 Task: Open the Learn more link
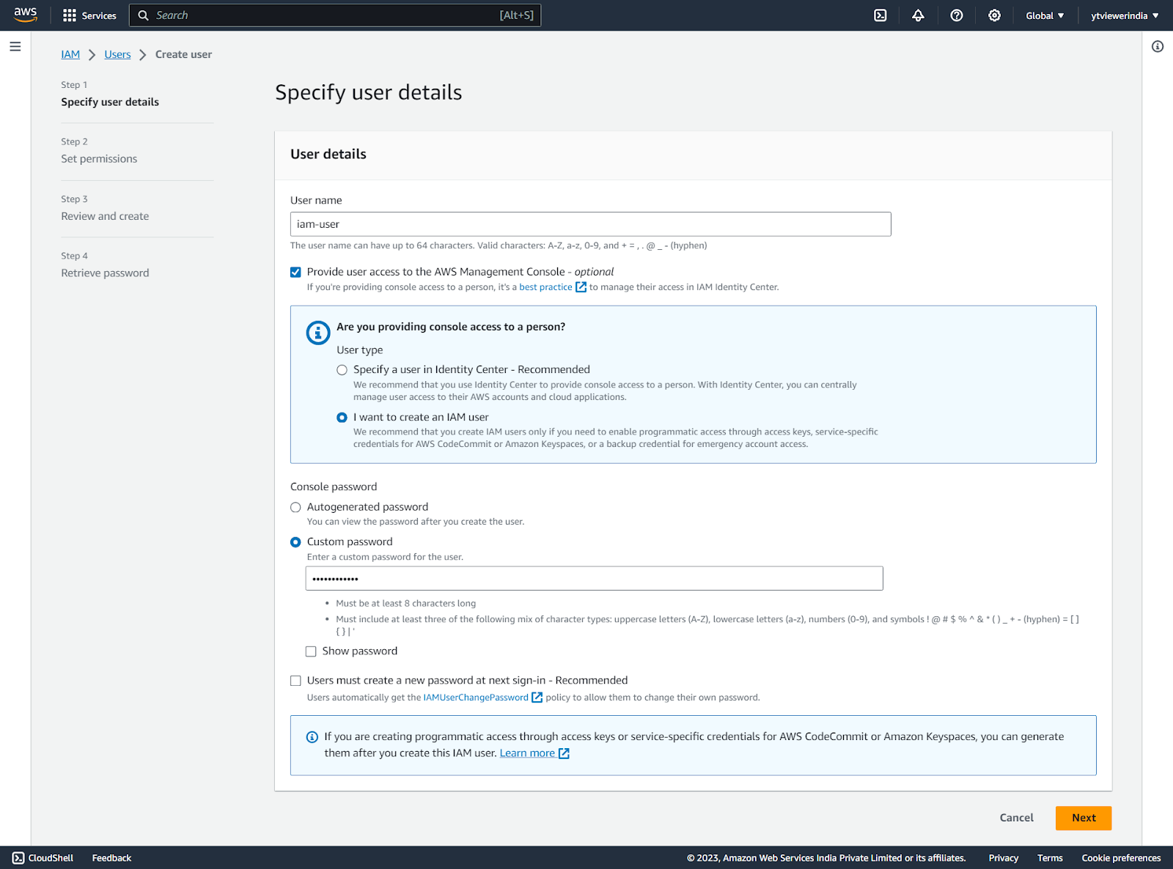click(527, 753)
